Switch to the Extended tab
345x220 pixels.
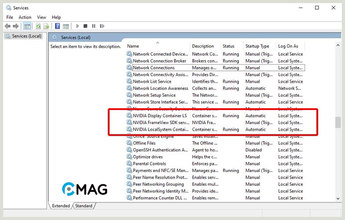[x=61, y=205]
